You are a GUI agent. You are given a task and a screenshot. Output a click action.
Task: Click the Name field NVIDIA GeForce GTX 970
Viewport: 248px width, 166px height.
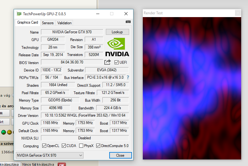[72, 32]
